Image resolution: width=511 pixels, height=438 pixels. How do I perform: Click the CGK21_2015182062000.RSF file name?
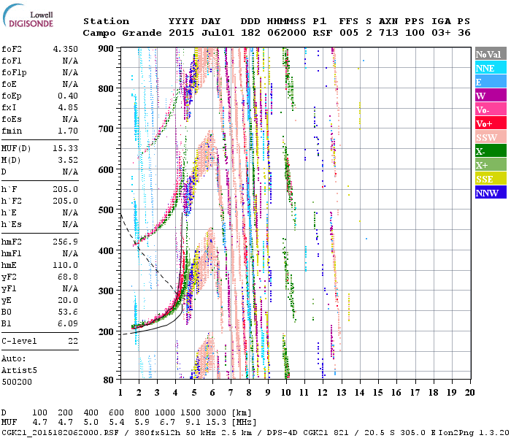coord(61,432)
